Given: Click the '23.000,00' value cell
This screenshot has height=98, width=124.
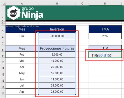Looking at the screenshot, I should point(57,92).
